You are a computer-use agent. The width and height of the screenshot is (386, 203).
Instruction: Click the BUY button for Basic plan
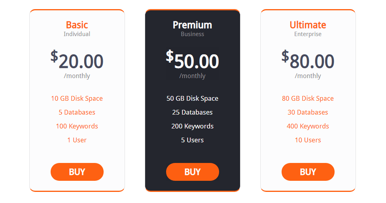77,172
